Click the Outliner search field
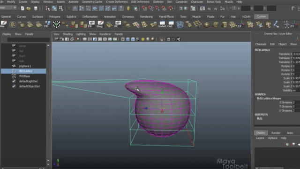This screenshot has height=169, width=300. [x=29, y=39]
